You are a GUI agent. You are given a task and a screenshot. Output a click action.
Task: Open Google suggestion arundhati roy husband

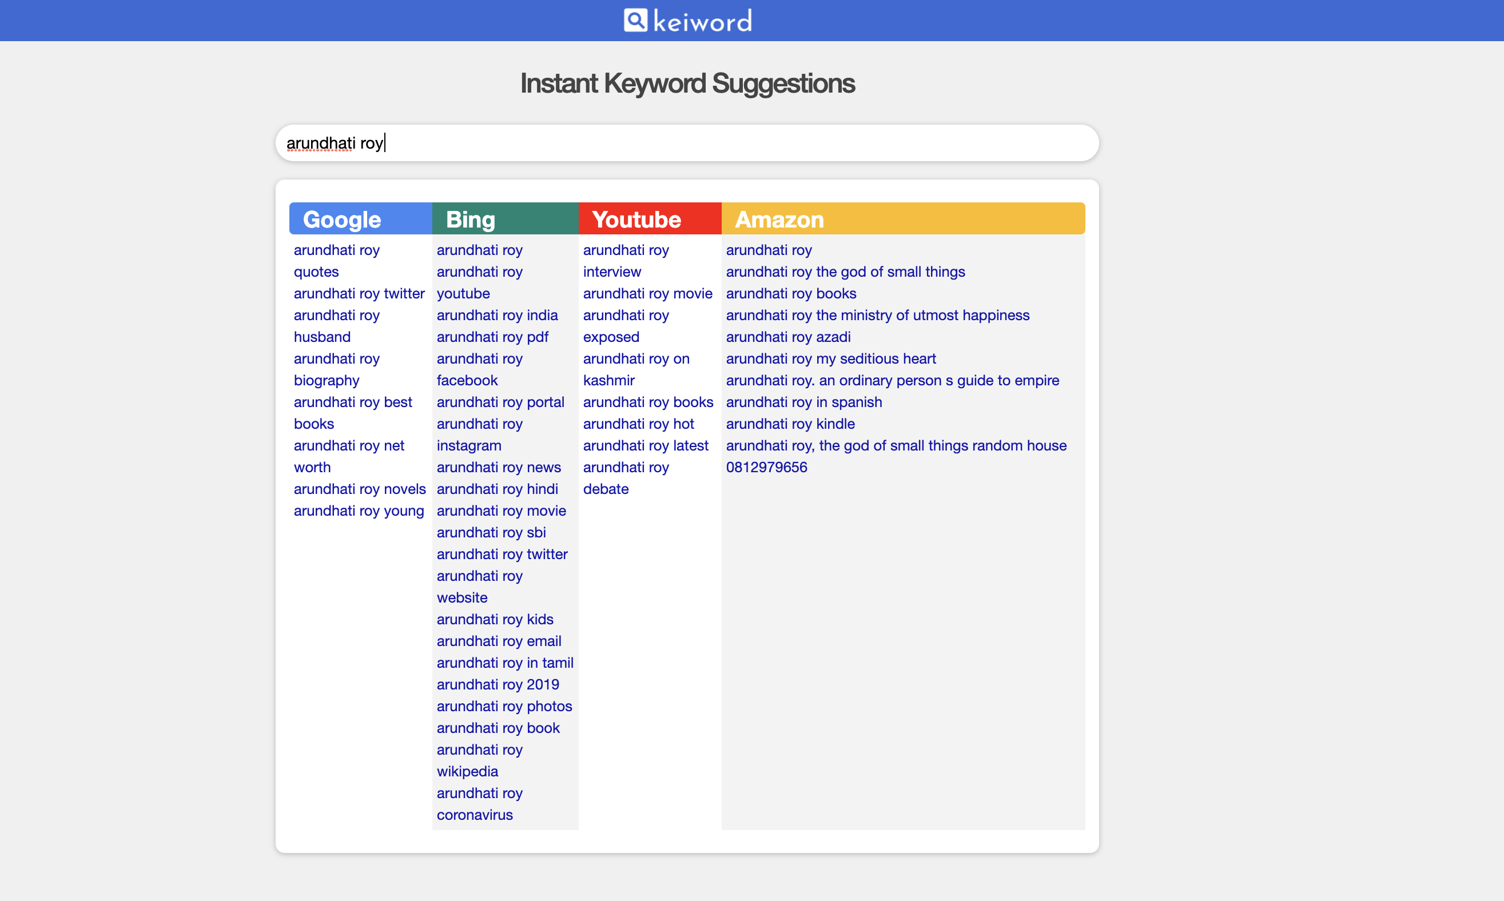coord(336,326)
